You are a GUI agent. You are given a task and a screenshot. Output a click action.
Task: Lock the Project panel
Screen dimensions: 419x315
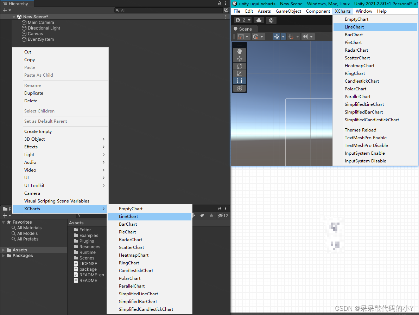(220, 208)
